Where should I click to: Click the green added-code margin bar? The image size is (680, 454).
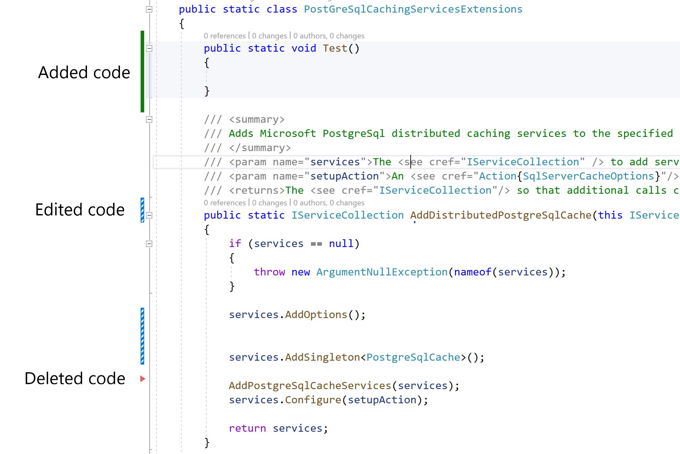tap(142, 71)
